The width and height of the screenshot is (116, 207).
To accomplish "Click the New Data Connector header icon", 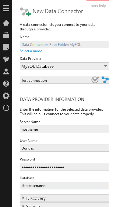I will 25,12.
